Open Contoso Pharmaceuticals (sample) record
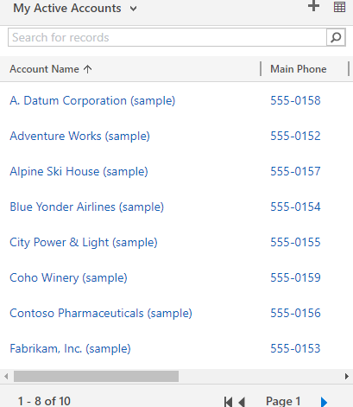The width and height of the screenshot is (353, 407). (101, 314)
